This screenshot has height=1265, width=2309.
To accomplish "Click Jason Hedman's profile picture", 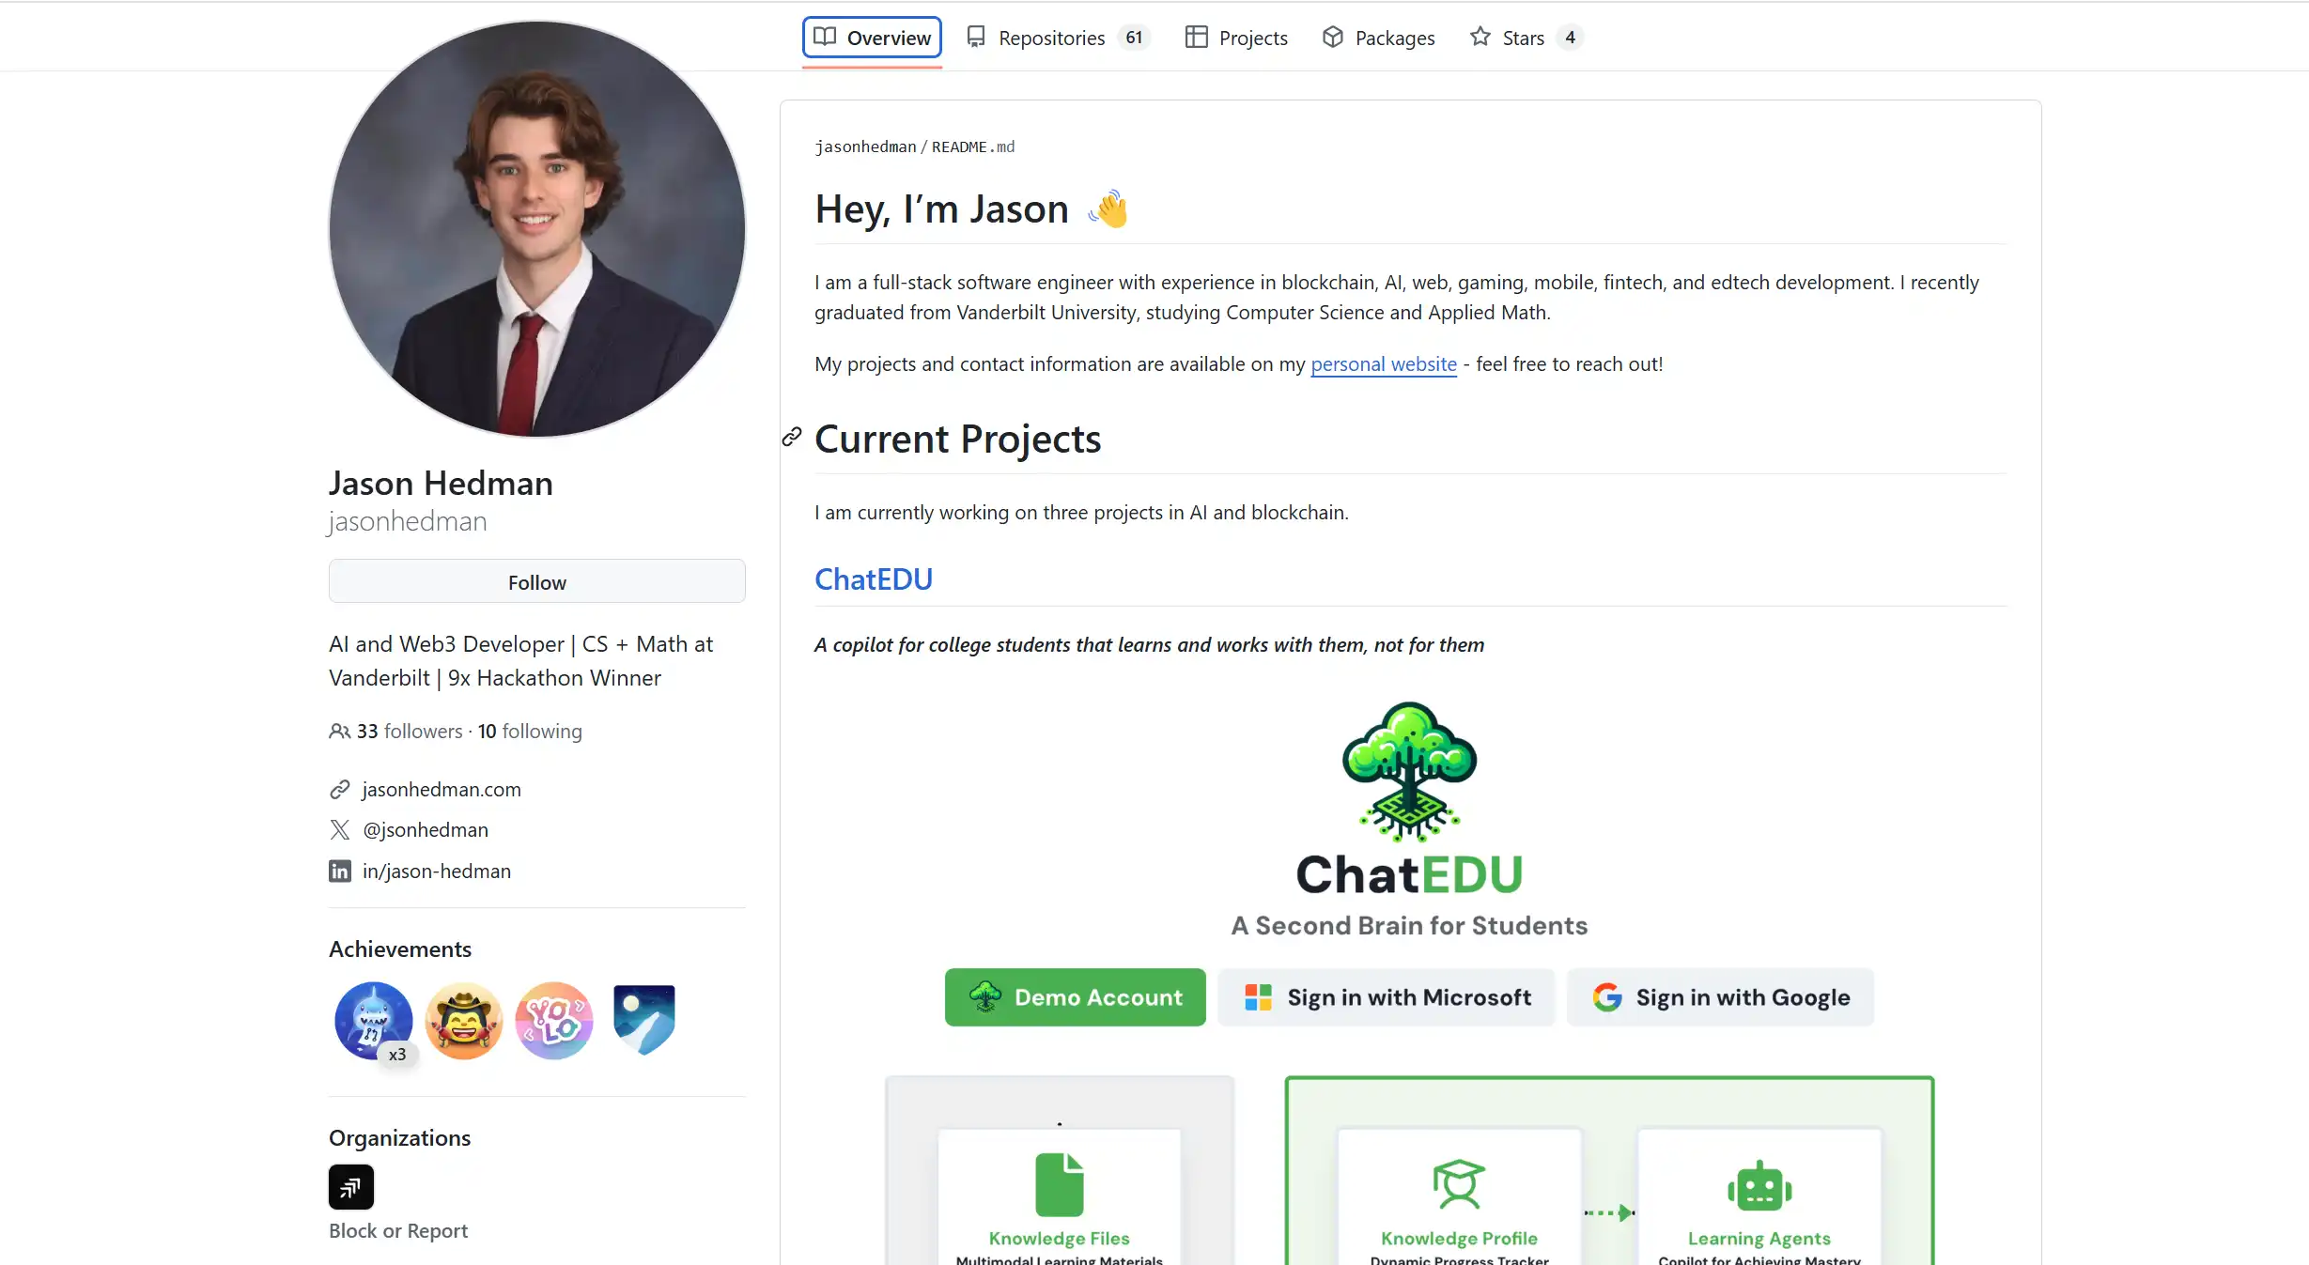I will pyautogui.click(x=537, y=229).
